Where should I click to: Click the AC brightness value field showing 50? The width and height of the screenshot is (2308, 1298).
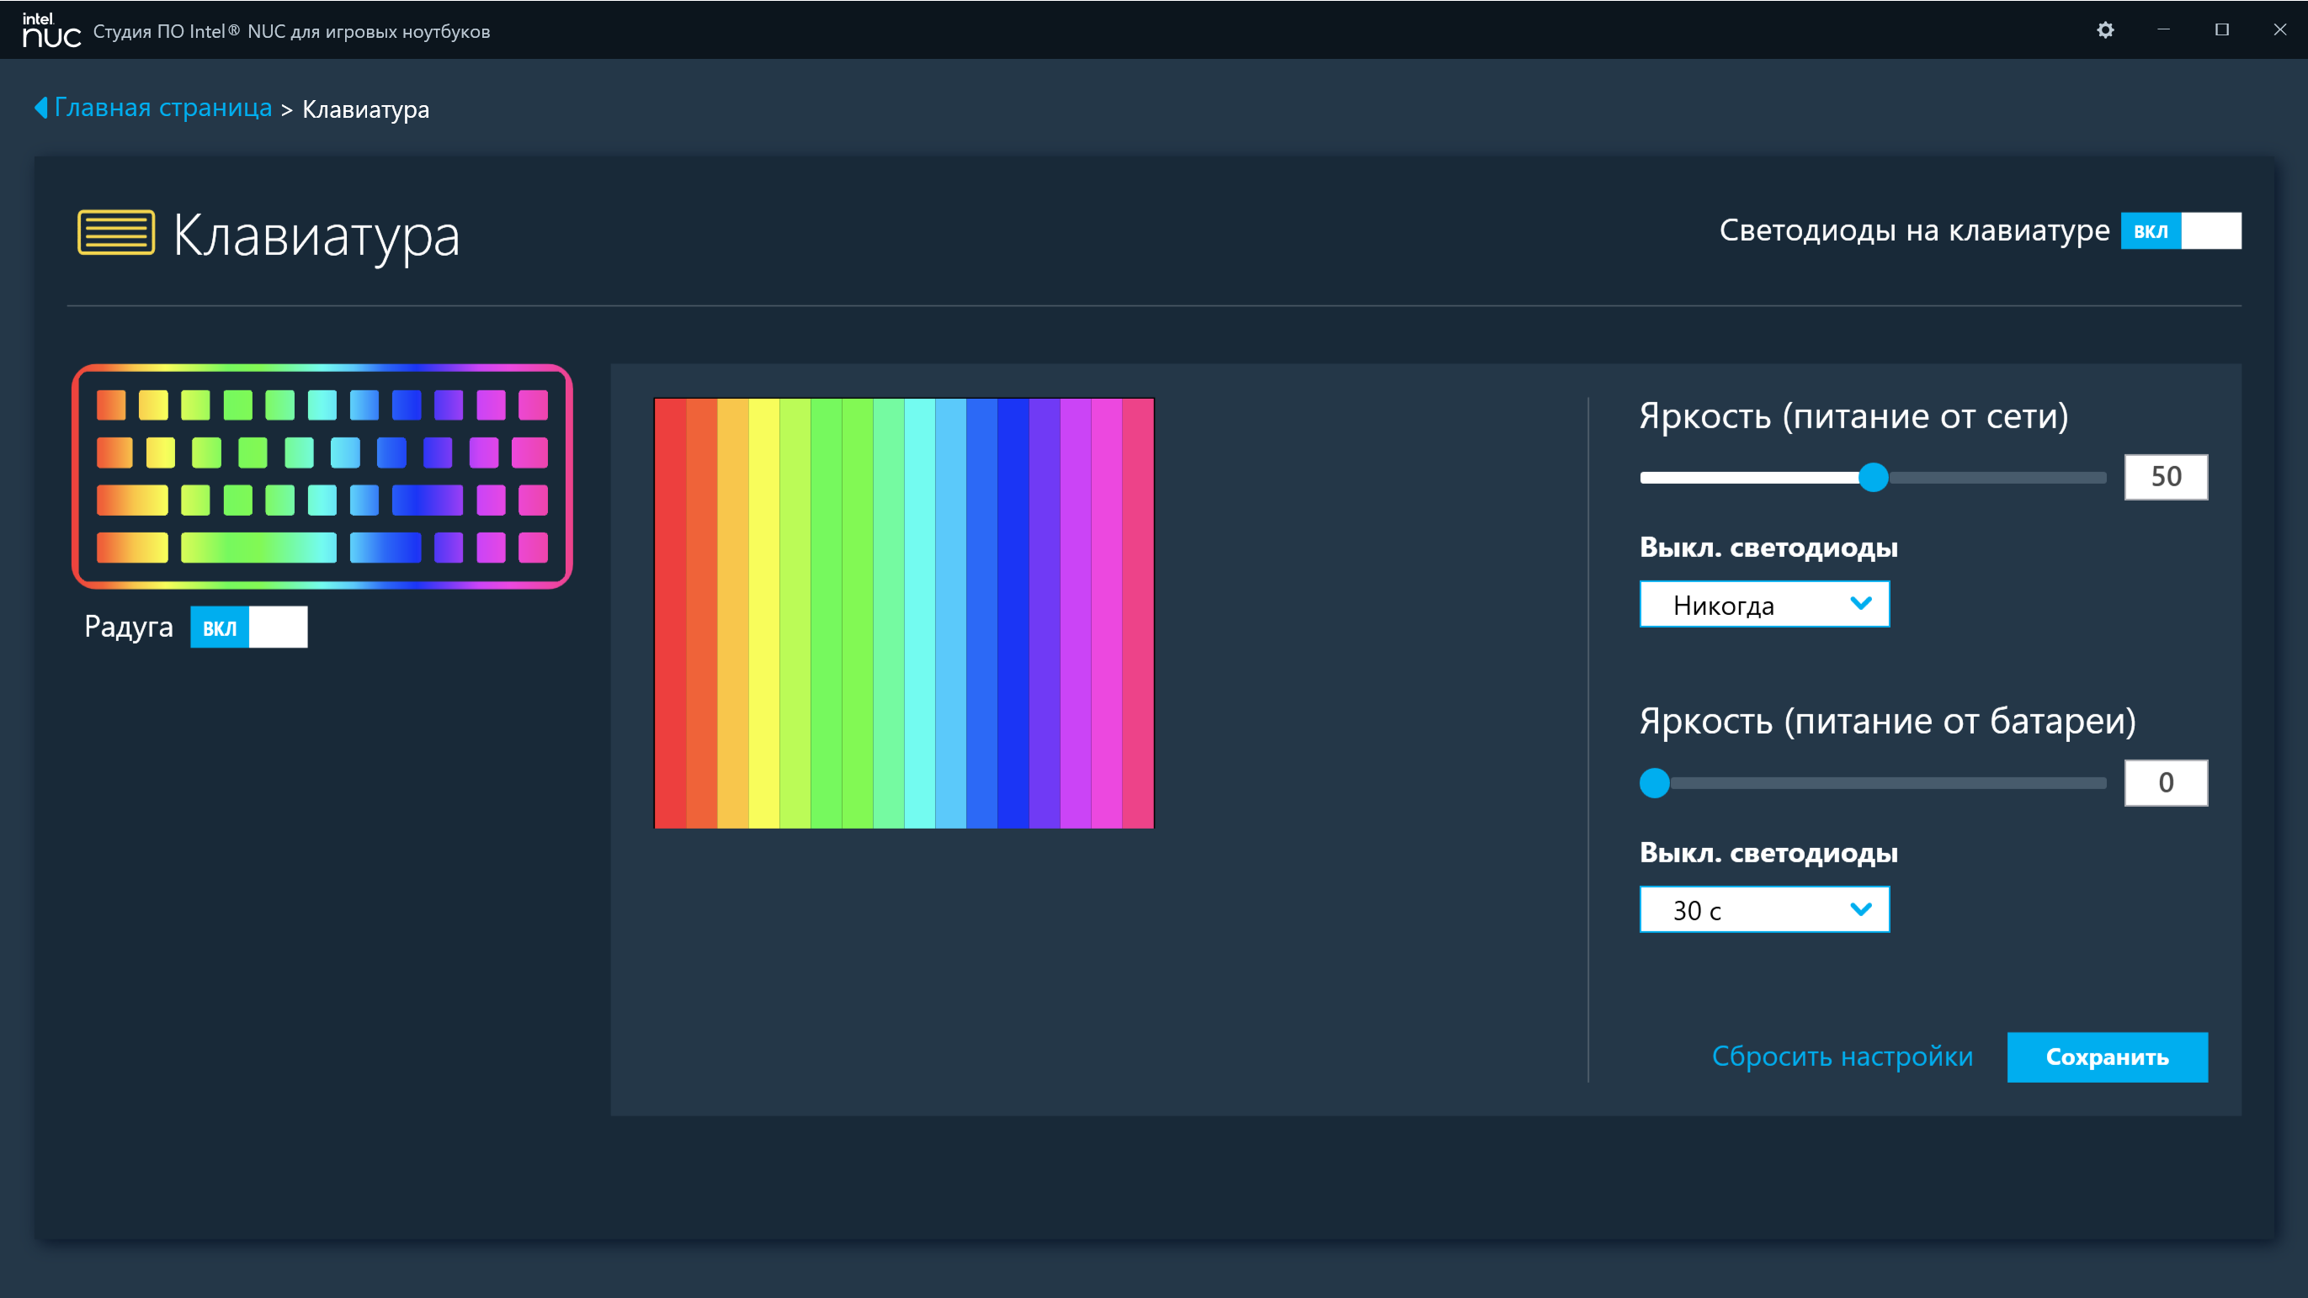coord(2165,477)
